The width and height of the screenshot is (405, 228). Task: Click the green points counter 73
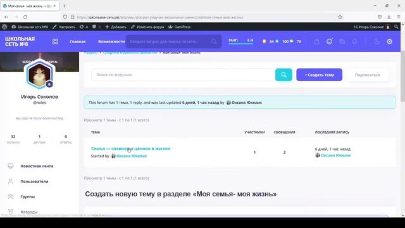click(x=296, y=41)
